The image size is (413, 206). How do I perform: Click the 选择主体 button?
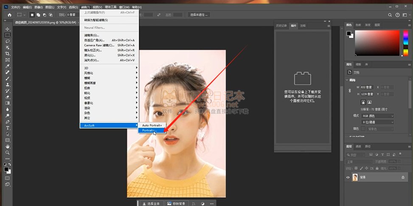coord(151,203)
